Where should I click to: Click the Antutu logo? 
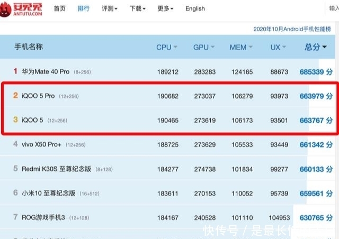[21, 9]
